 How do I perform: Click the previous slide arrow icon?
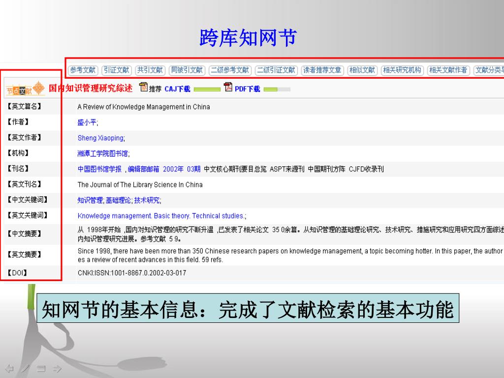[9, 368]
